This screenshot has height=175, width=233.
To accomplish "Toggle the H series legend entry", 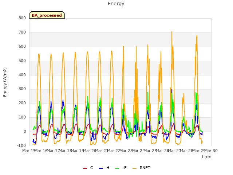I will tap(104, 168).
